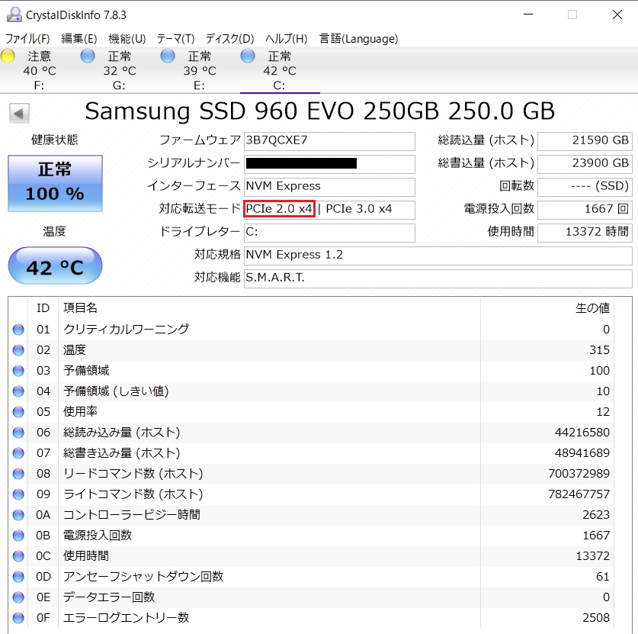Click status dot for ID 02 温度
Screen dimensions: 638x634
[x=18, y=350]
